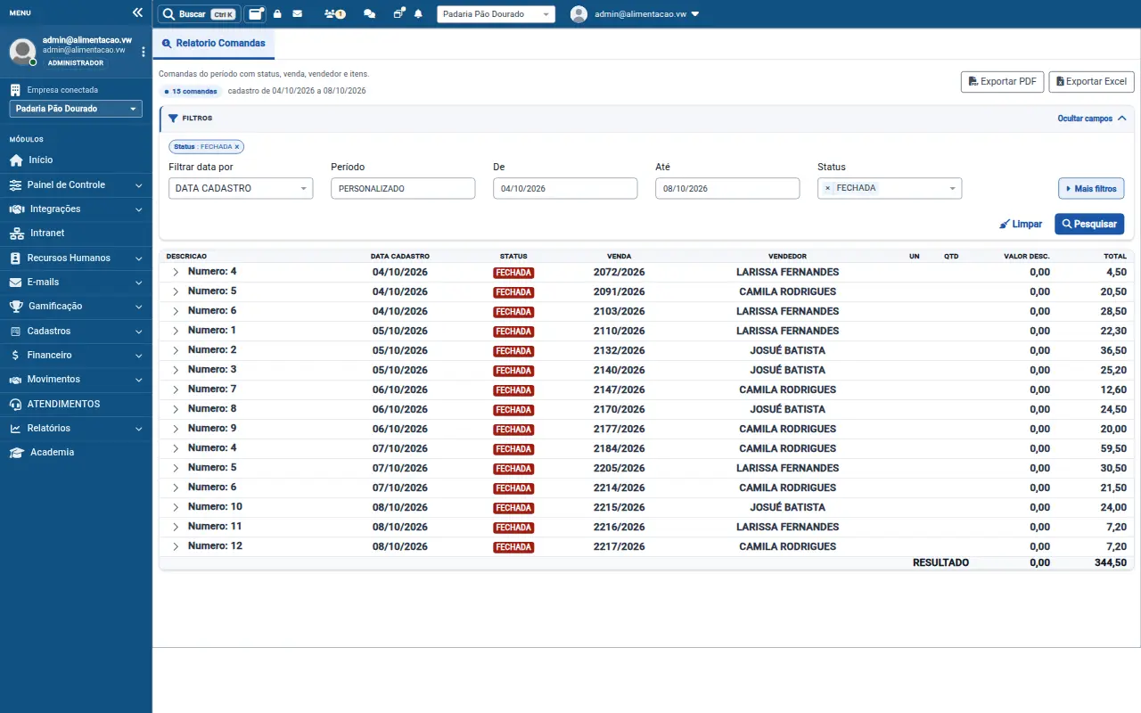This screenshot has width=1141, height=713.
Task: Collapse the sidebar menu with double-chevron icon
Action: 137,13
